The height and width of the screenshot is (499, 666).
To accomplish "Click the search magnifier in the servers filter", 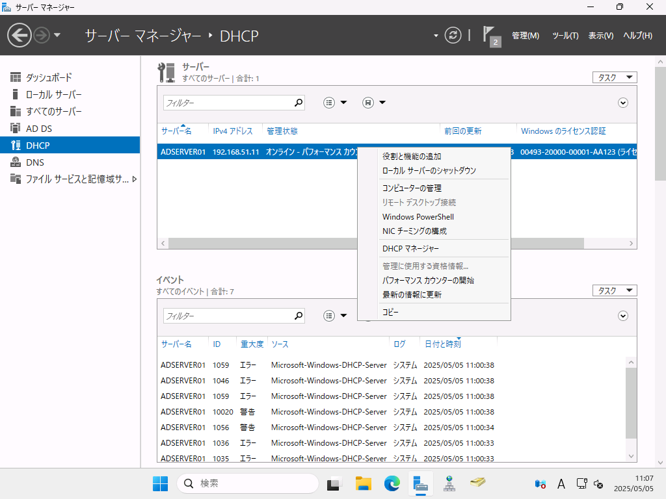I will click(x=299, y=103).
